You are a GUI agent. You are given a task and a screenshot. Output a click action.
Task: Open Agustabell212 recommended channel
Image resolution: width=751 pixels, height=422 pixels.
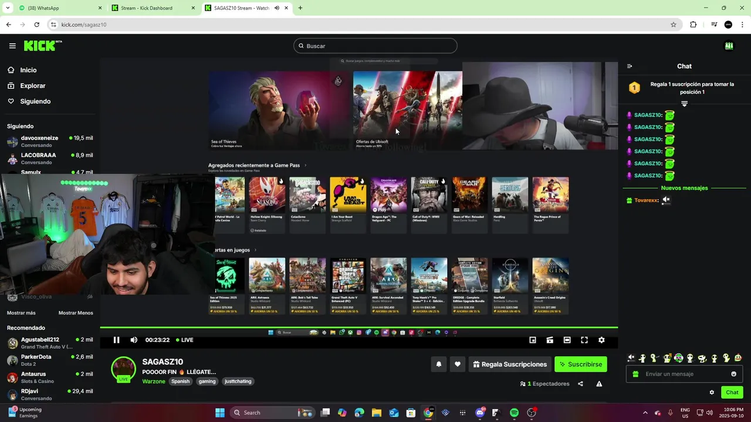[50, 343]
